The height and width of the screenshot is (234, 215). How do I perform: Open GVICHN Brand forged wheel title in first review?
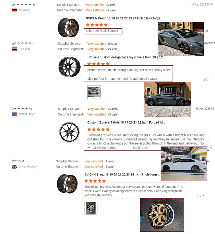coord(124,18)
